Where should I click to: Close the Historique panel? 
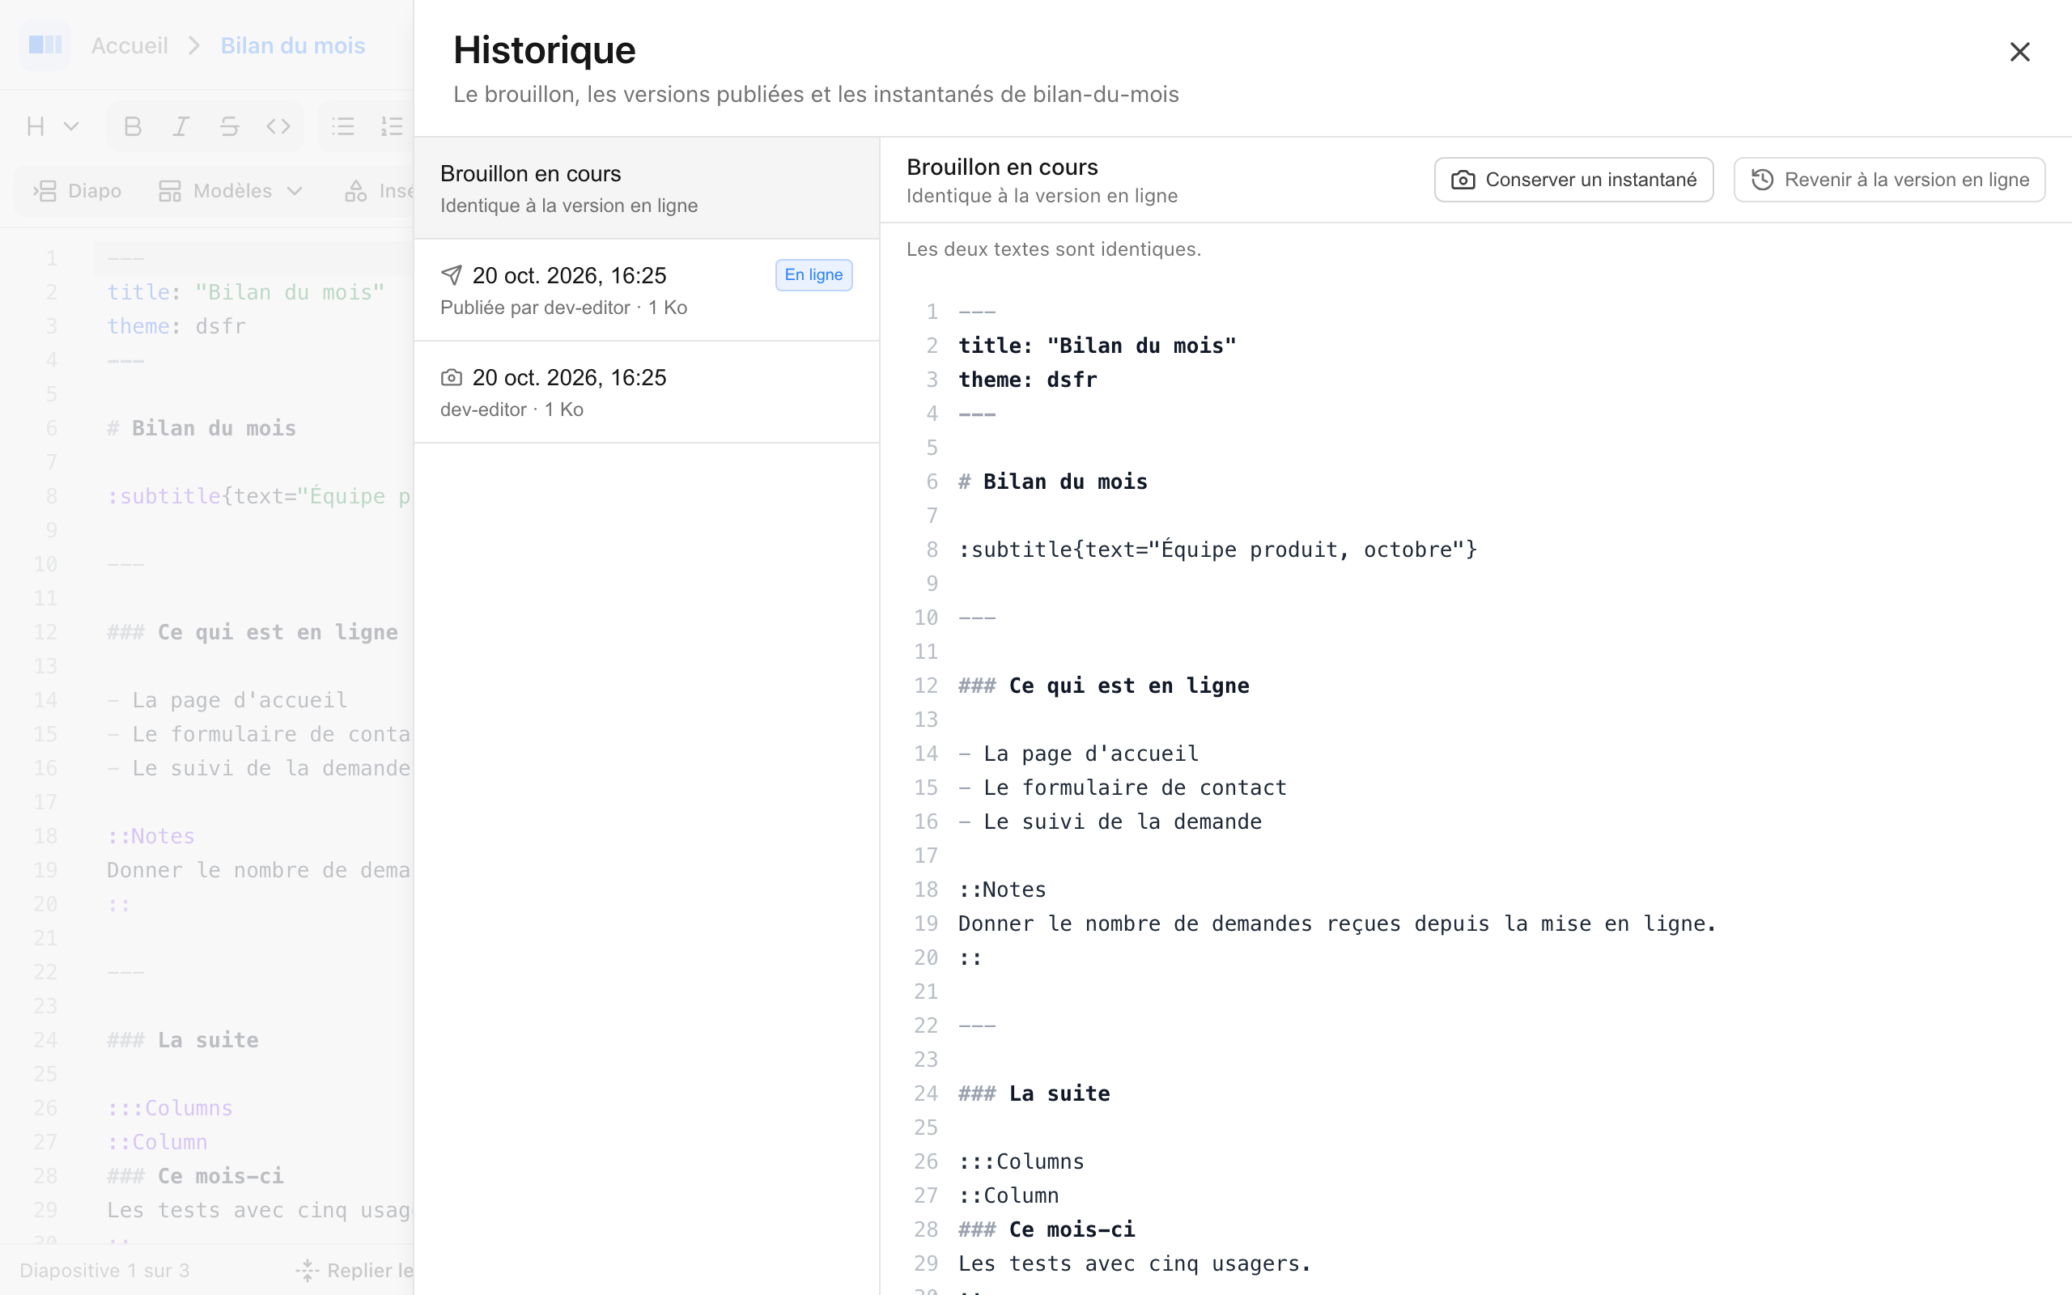2019,53
